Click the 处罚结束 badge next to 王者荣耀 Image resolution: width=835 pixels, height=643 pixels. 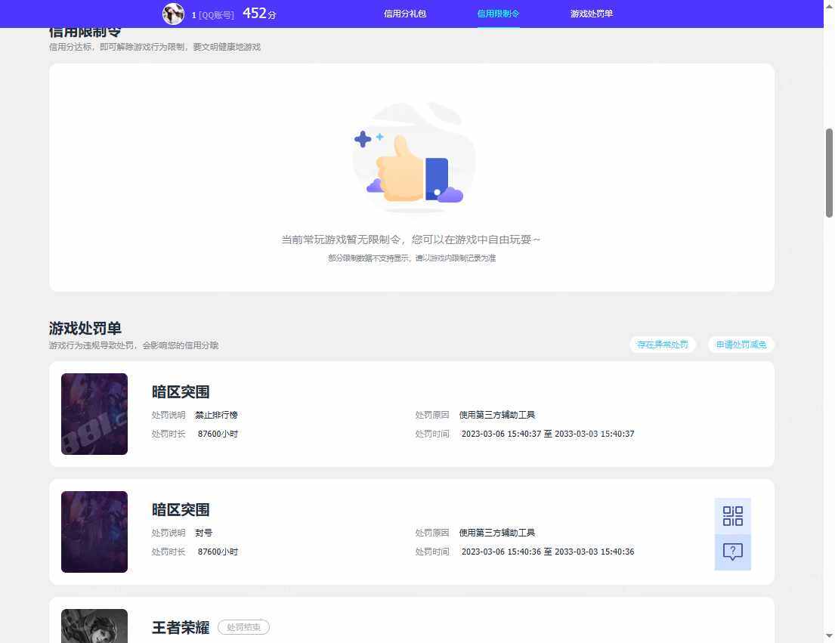click(x=244, y=627)
